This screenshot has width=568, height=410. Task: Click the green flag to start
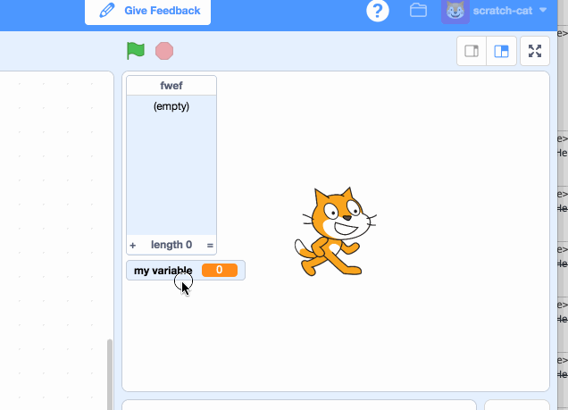point(136,51)
